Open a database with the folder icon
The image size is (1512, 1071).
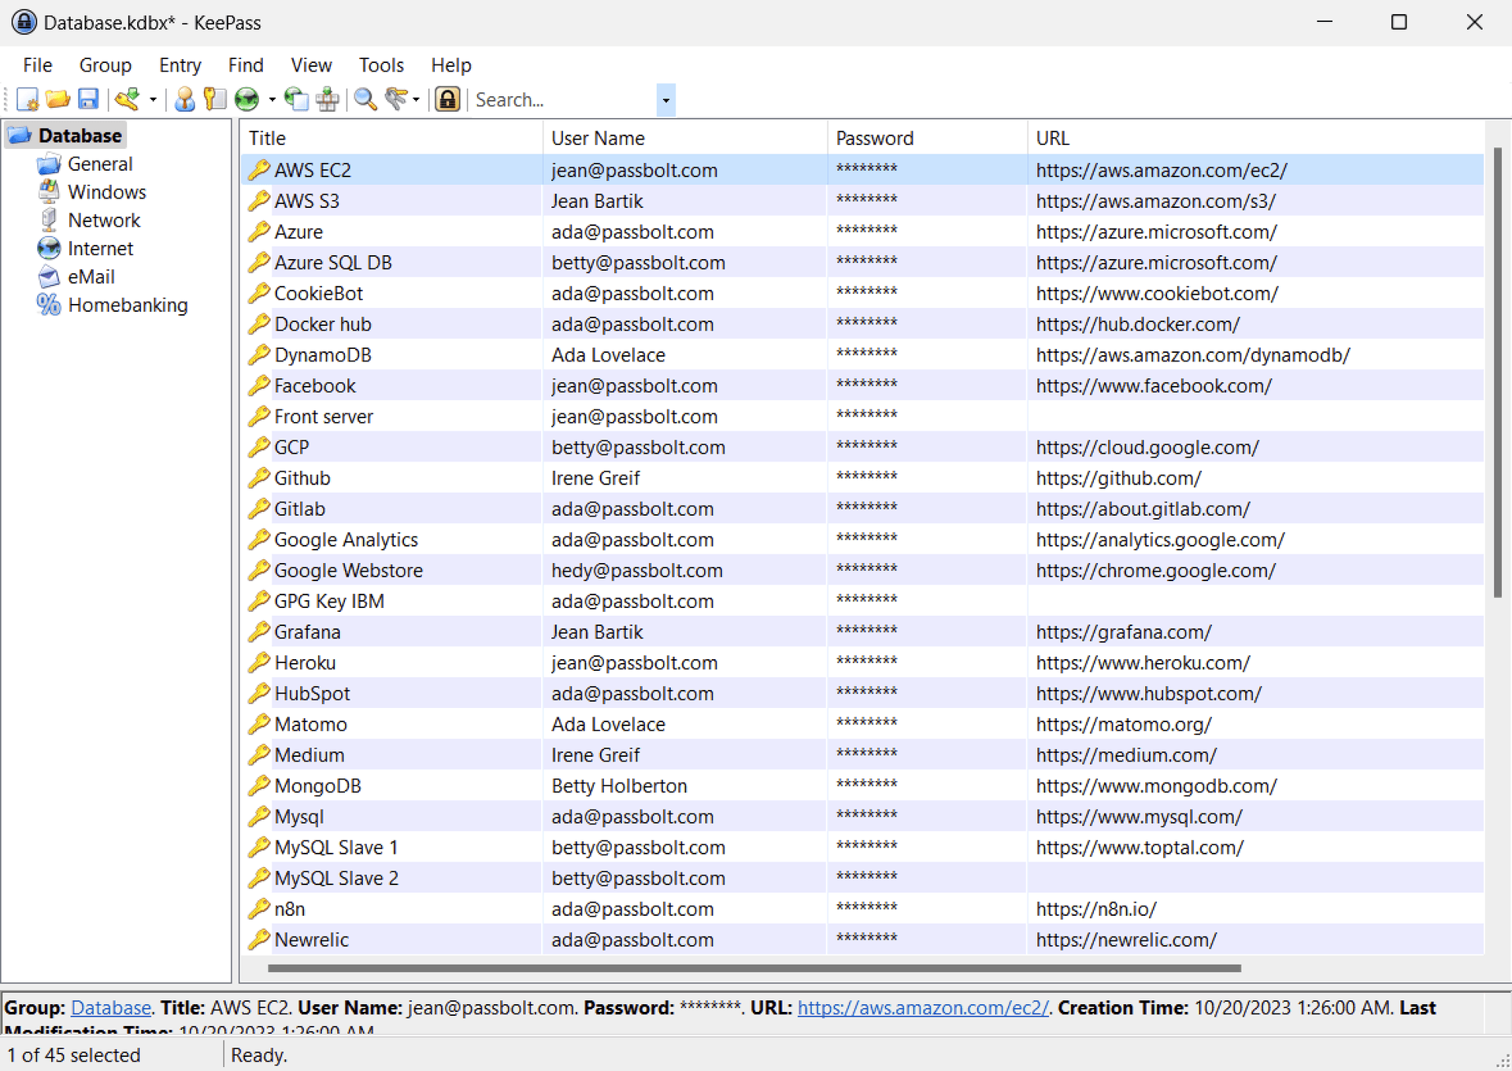[57, 99]
